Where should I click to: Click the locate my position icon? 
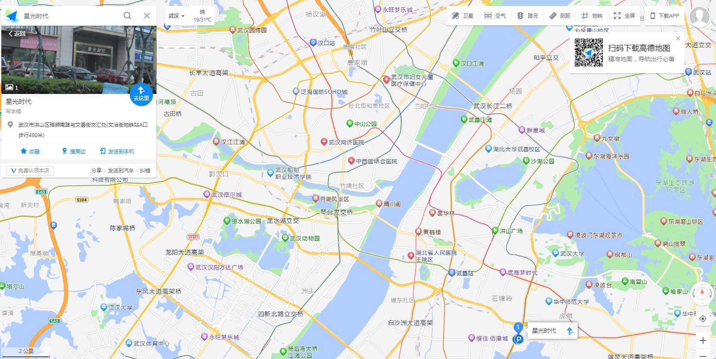[x=703, y=318]
